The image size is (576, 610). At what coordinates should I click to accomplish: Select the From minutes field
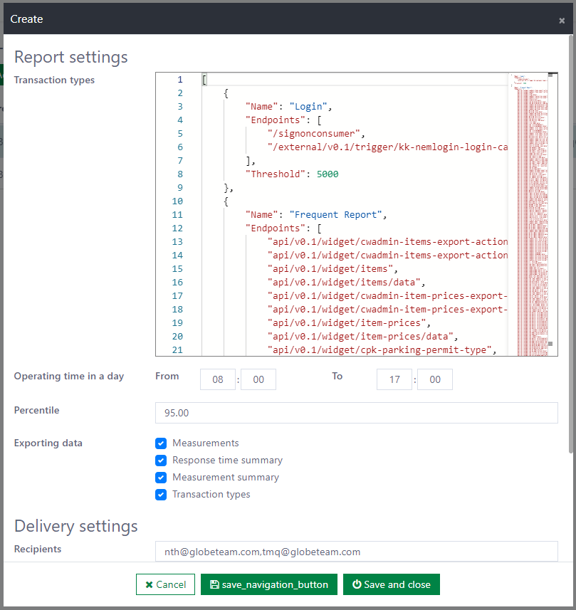point(258,380)
